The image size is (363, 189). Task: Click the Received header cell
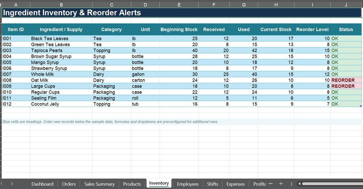coord(214,29)
